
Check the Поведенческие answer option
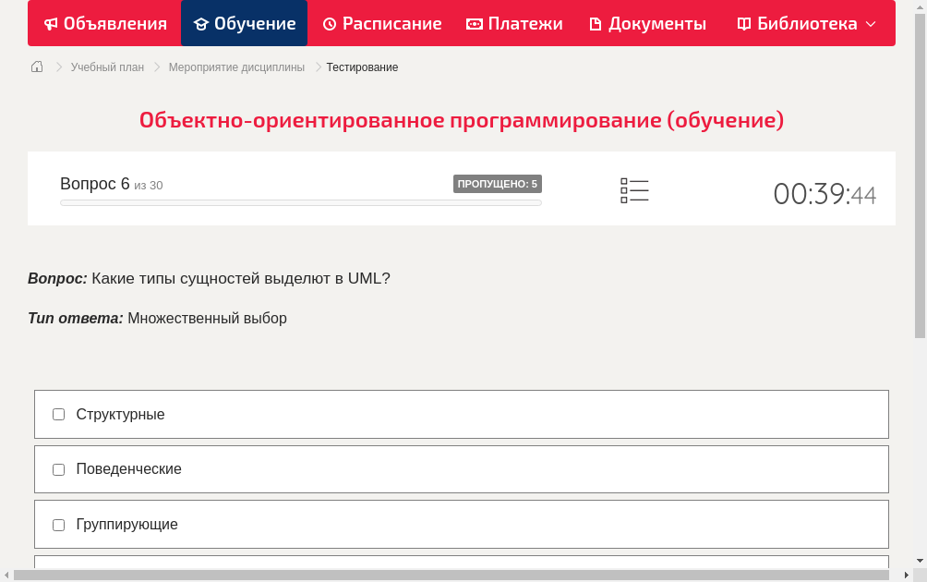click(58, 469)
